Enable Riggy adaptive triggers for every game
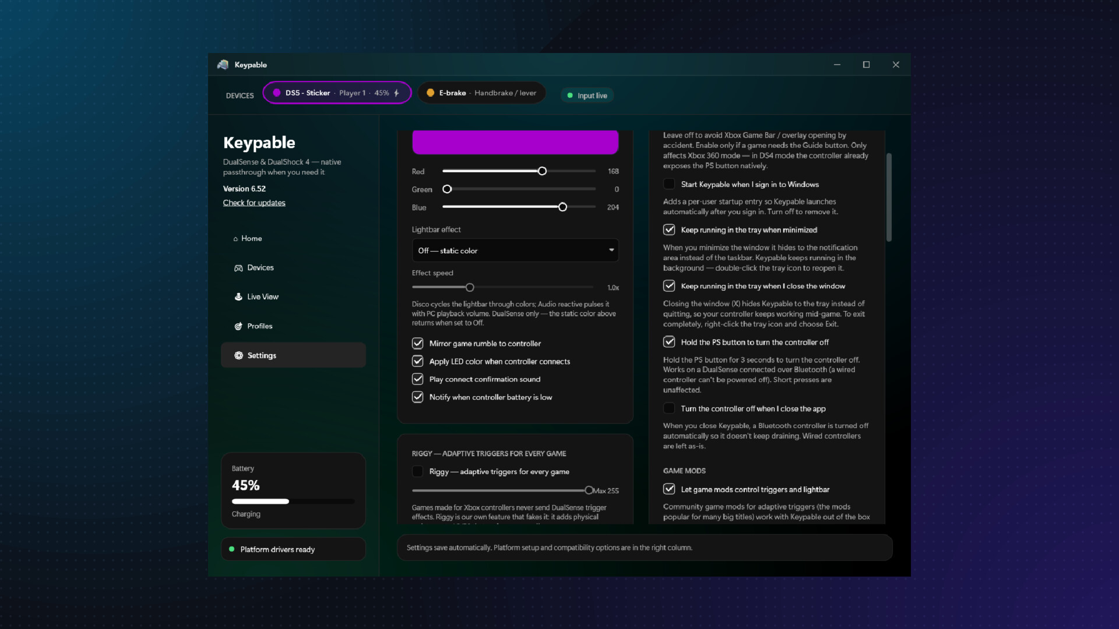The image size is (1119, 629). (x=417, y=471)
